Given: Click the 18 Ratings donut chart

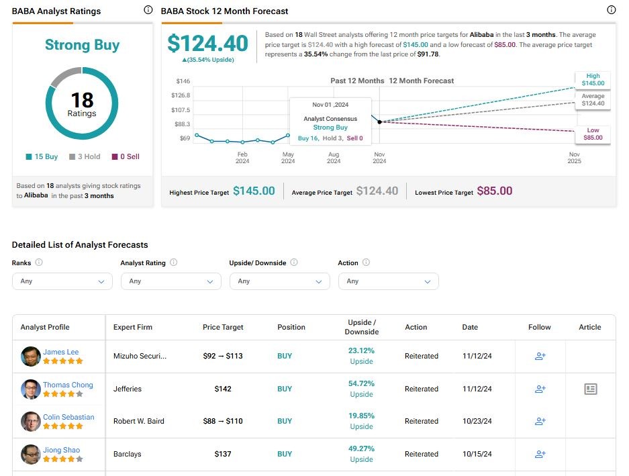Looking at the screenshot, I should pyautogui.click(x=82, y=103).
